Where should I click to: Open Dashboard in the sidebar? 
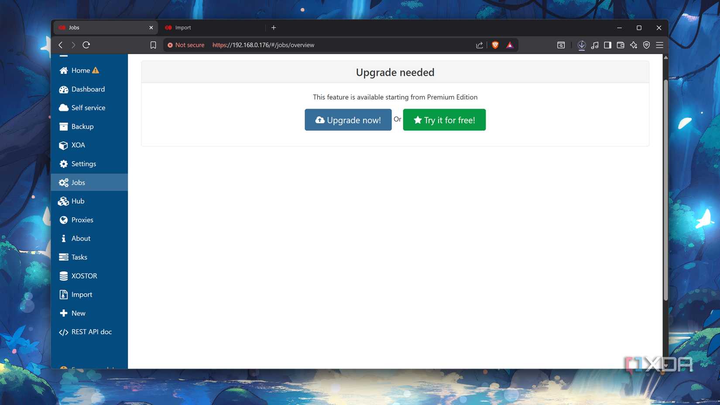pyautogui.click(x=89, y=89)
